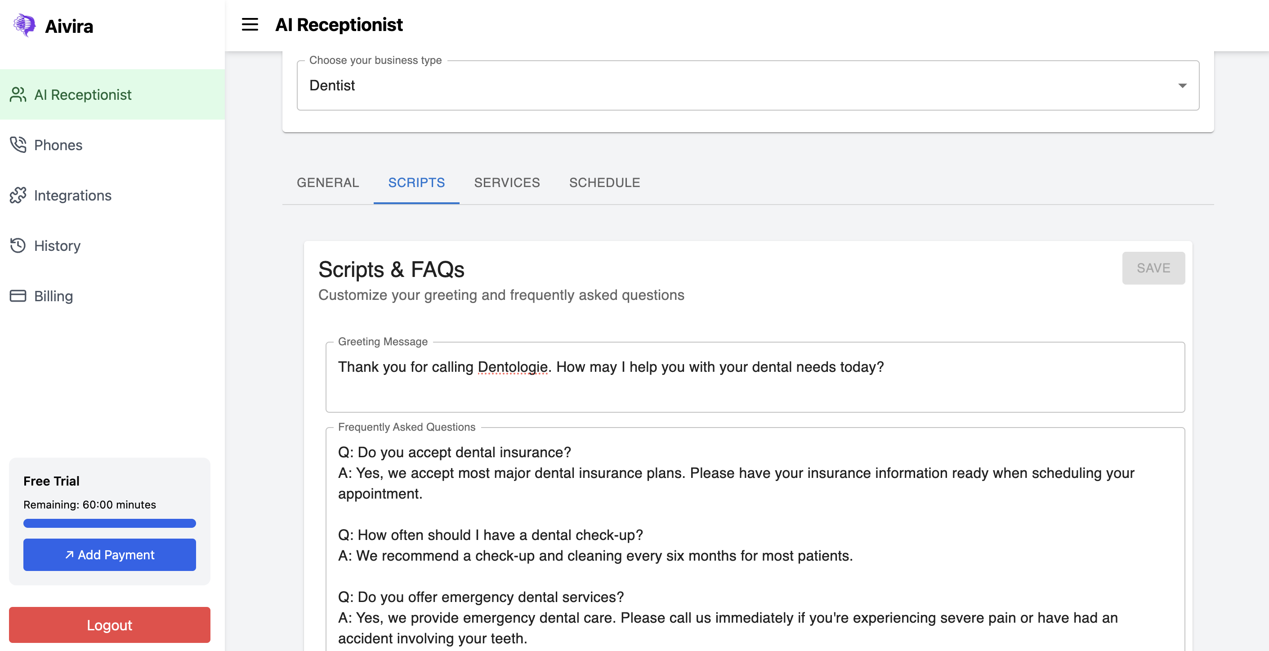Switch to the General tab
Image resolution: width=1269 pixels, height=651 pixels.
pyautogui.click(x=328, y=183)
